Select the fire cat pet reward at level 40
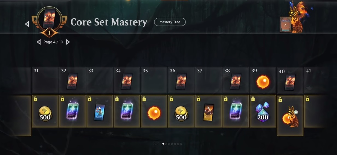Image resolution: width=337 pixels, height=155 pixels. (x=290, y=117)
